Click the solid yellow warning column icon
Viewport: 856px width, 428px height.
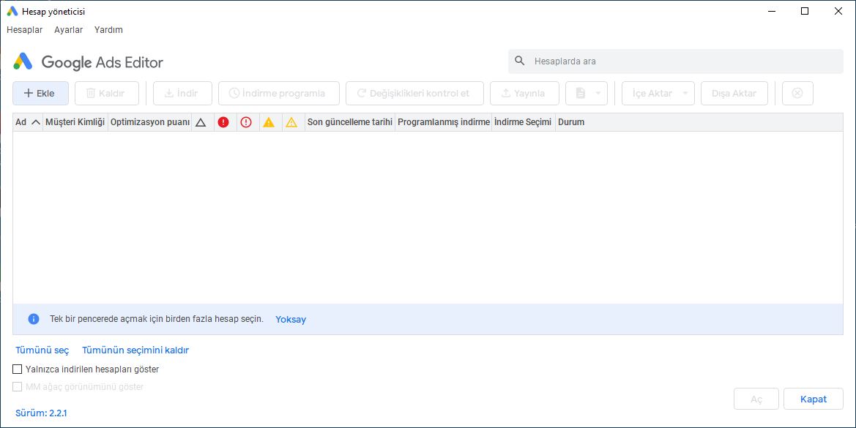(269, 122)
